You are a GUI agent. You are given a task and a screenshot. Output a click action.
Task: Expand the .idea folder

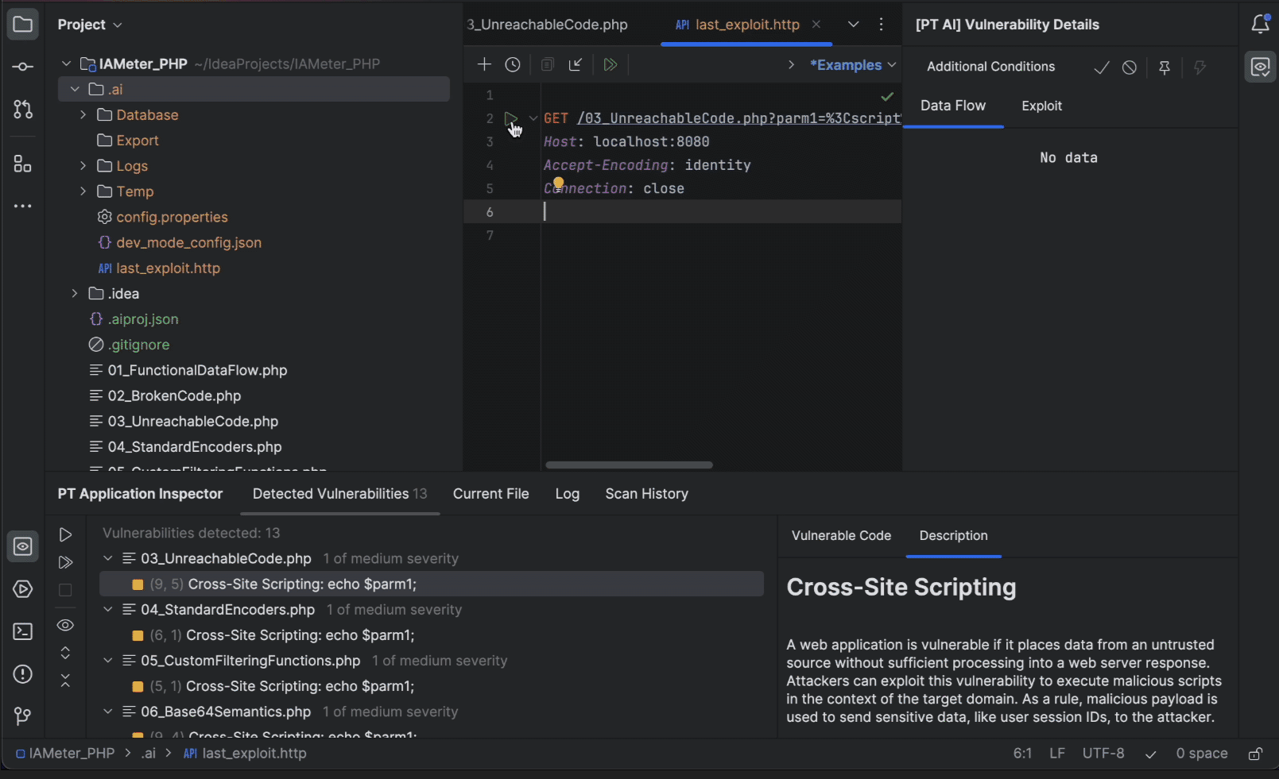click(75, 294)
